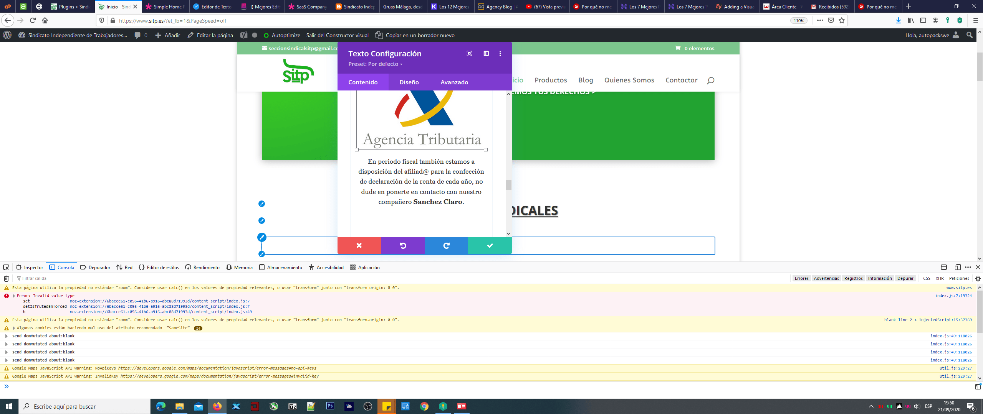Screen dimensions: 983x414
Task: Show hidden tray icons chevron
Action: (x=871, y=406)
